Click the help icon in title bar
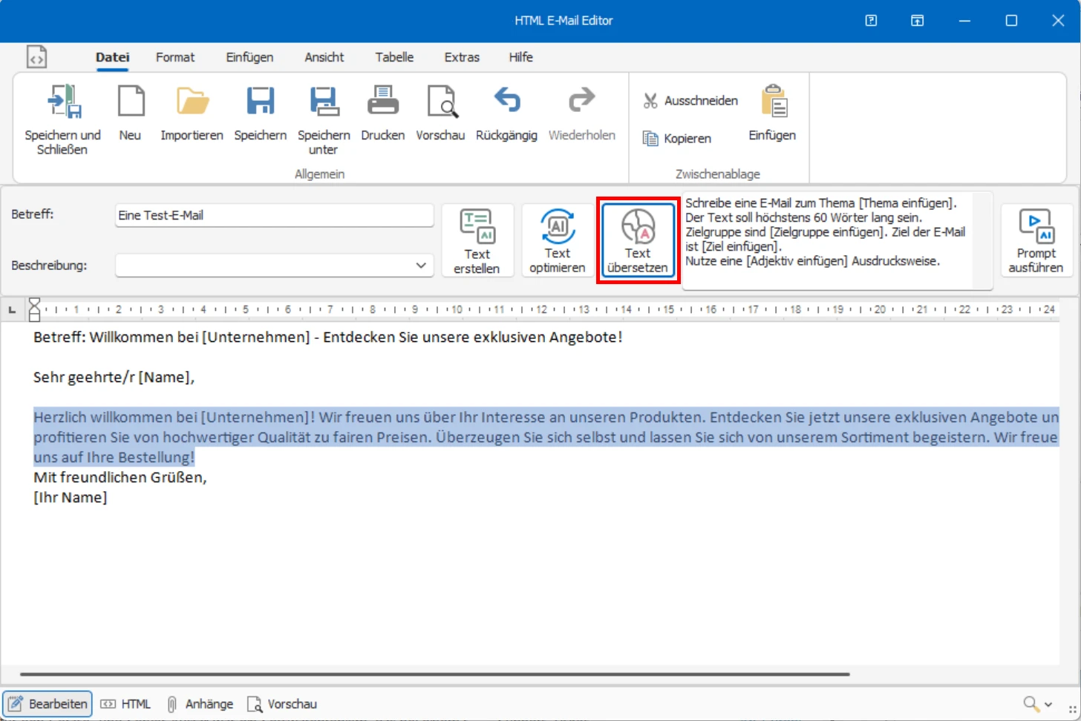Viewport: 1081px width, 721px height. [x=871, y=21]
